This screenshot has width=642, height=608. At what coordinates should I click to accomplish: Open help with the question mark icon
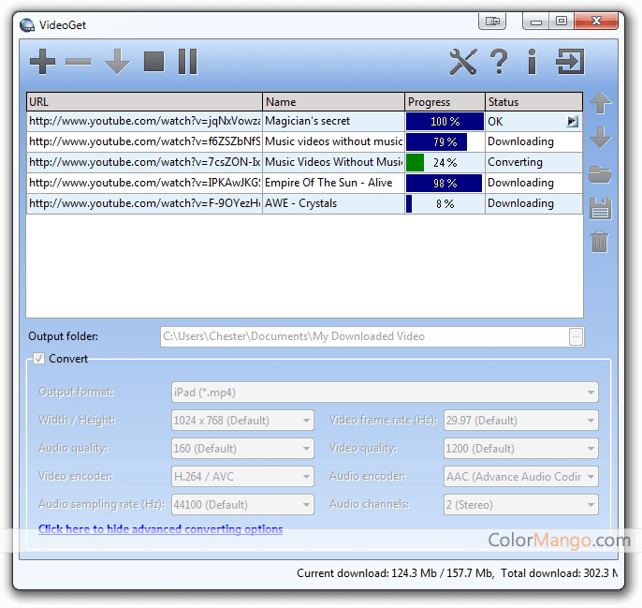point(499,63)
